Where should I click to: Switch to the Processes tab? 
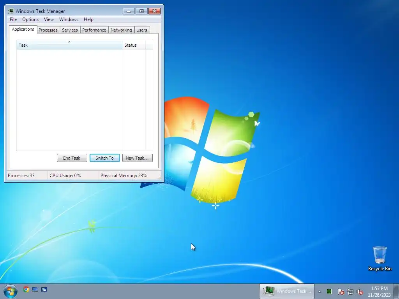click(x=48, y=30)
